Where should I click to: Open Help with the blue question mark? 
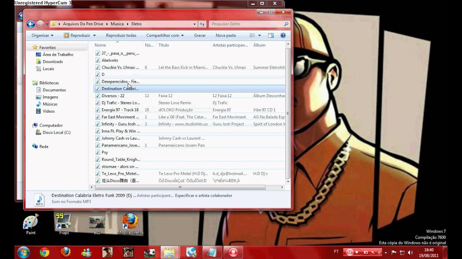pyautogui.click(x=283, y=35)
